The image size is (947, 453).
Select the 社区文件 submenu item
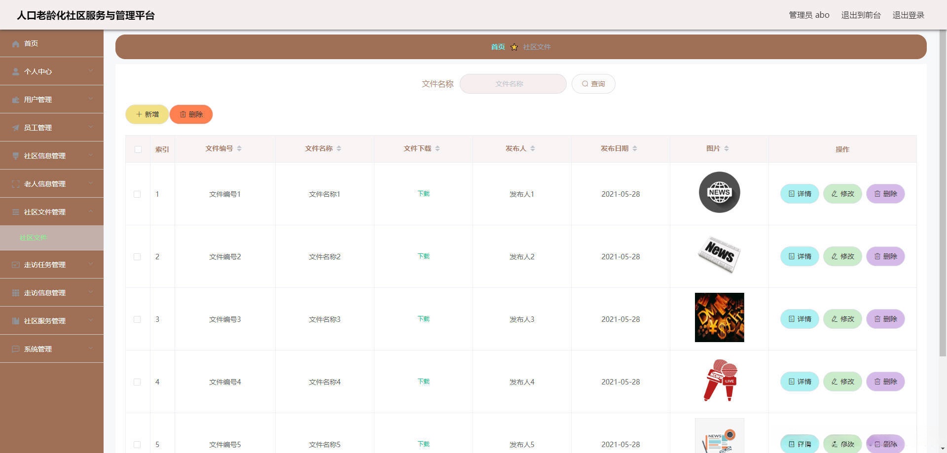click(52, 238)
